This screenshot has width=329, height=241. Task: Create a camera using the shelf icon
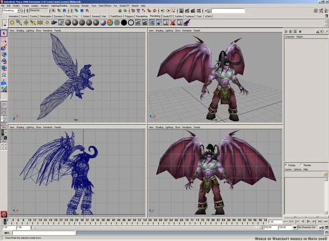pos(54,23)
